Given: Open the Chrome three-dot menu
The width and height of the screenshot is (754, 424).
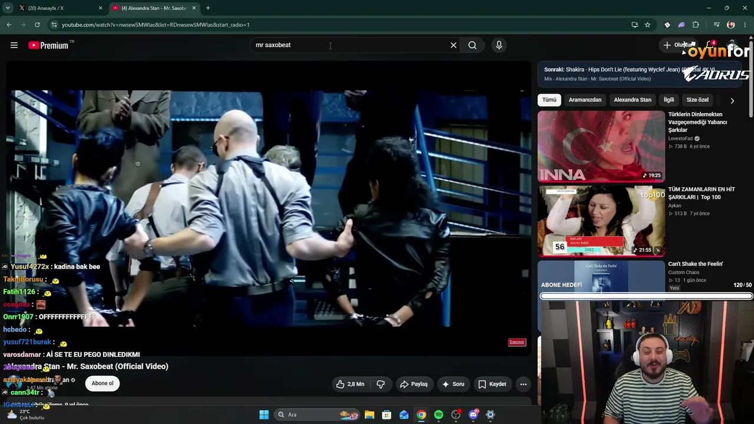Looking at the screenshot, I should click(745, 25).
